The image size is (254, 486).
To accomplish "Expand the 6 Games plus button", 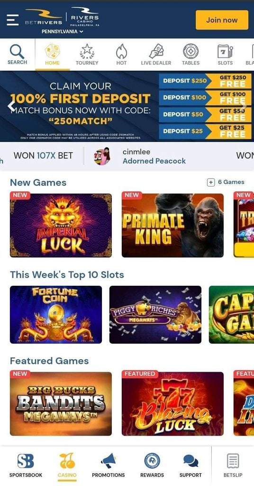I will click(211, 183).
